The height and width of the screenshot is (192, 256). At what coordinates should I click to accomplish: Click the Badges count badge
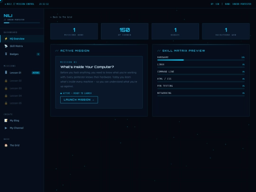click(x=38, y=54)
